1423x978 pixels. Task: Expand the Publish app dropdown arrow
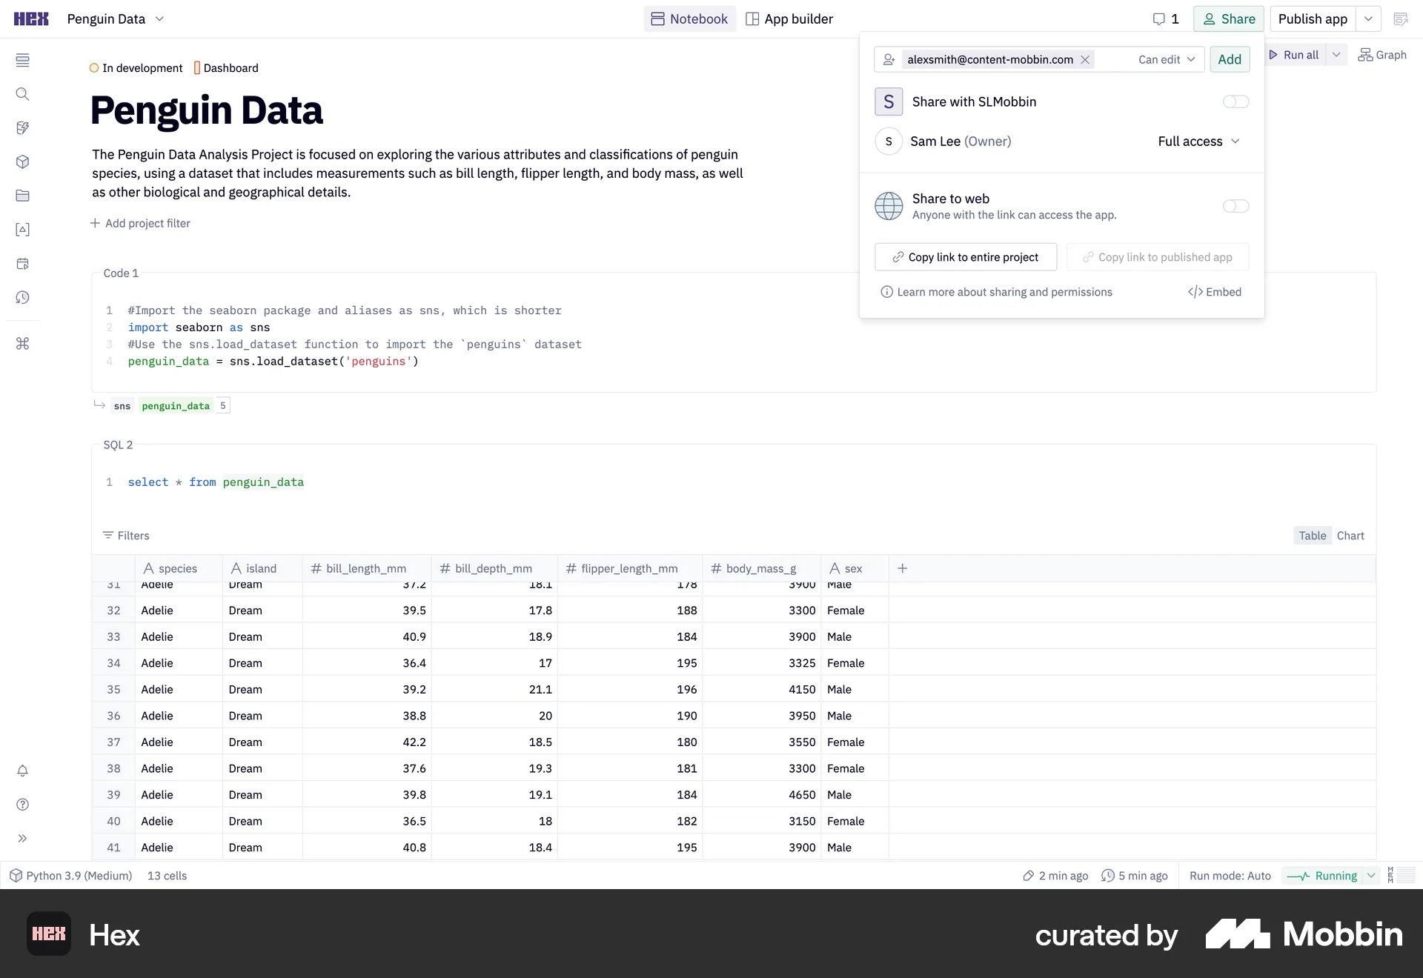click(x=1368, y=19)
